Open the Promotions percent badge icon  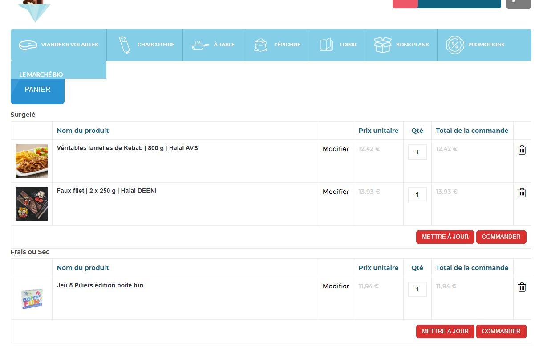(455, 45)
